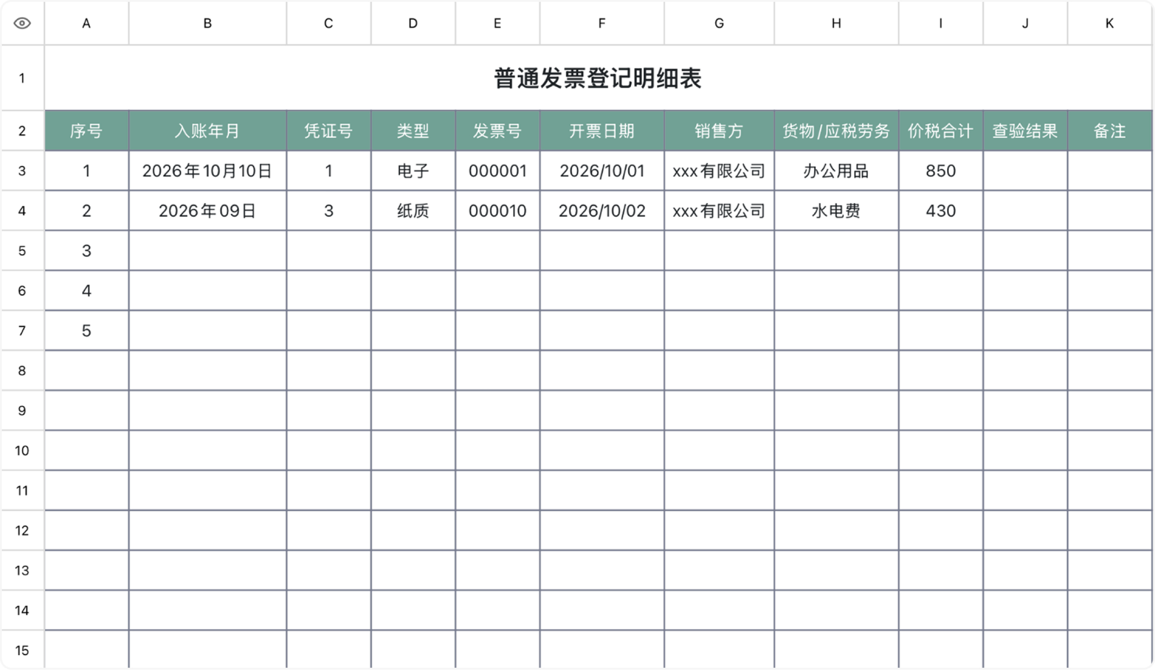Click the 销售方 header cell

719,131
